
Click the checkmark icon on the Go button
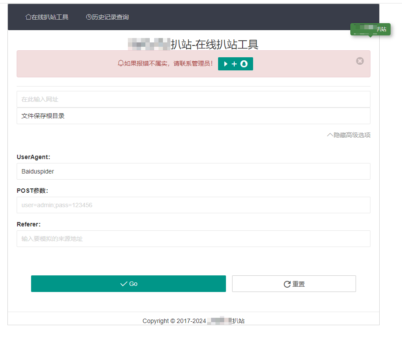(124, 283)
